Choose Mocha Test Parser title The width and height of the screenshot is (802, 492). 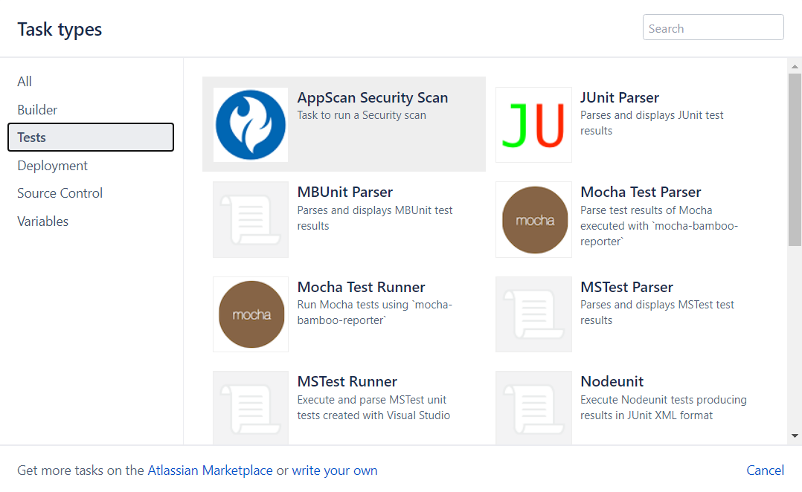(x=641, y=192)
